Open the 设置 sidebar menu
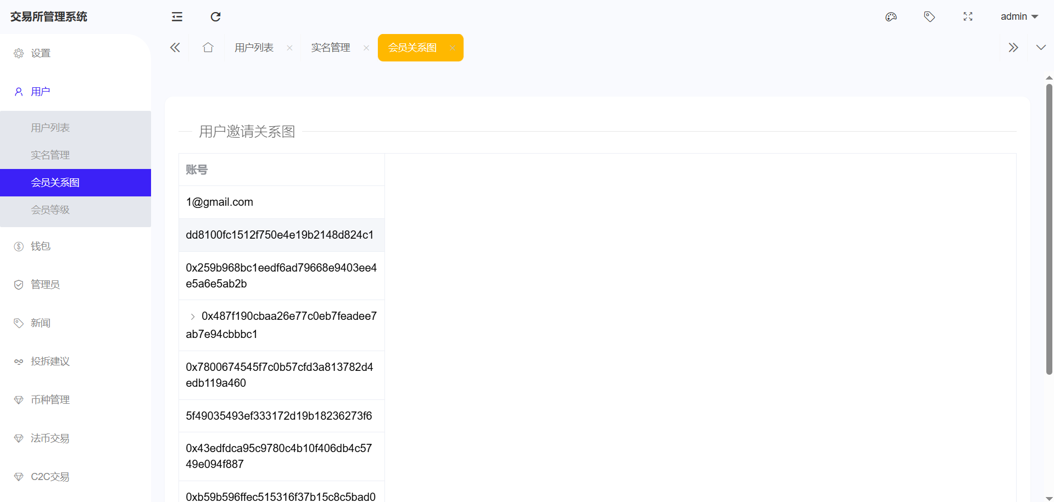 tap(41, 53)
